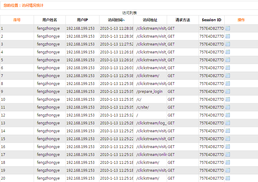
Task: Select the 用户姓名 column header
Action: point(50,20)
